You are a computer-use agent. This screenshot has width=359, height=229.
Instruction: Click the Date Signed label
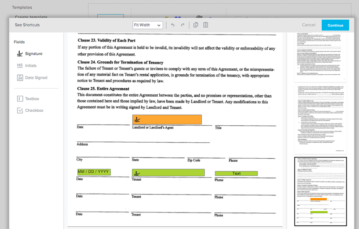pos(36,78)
